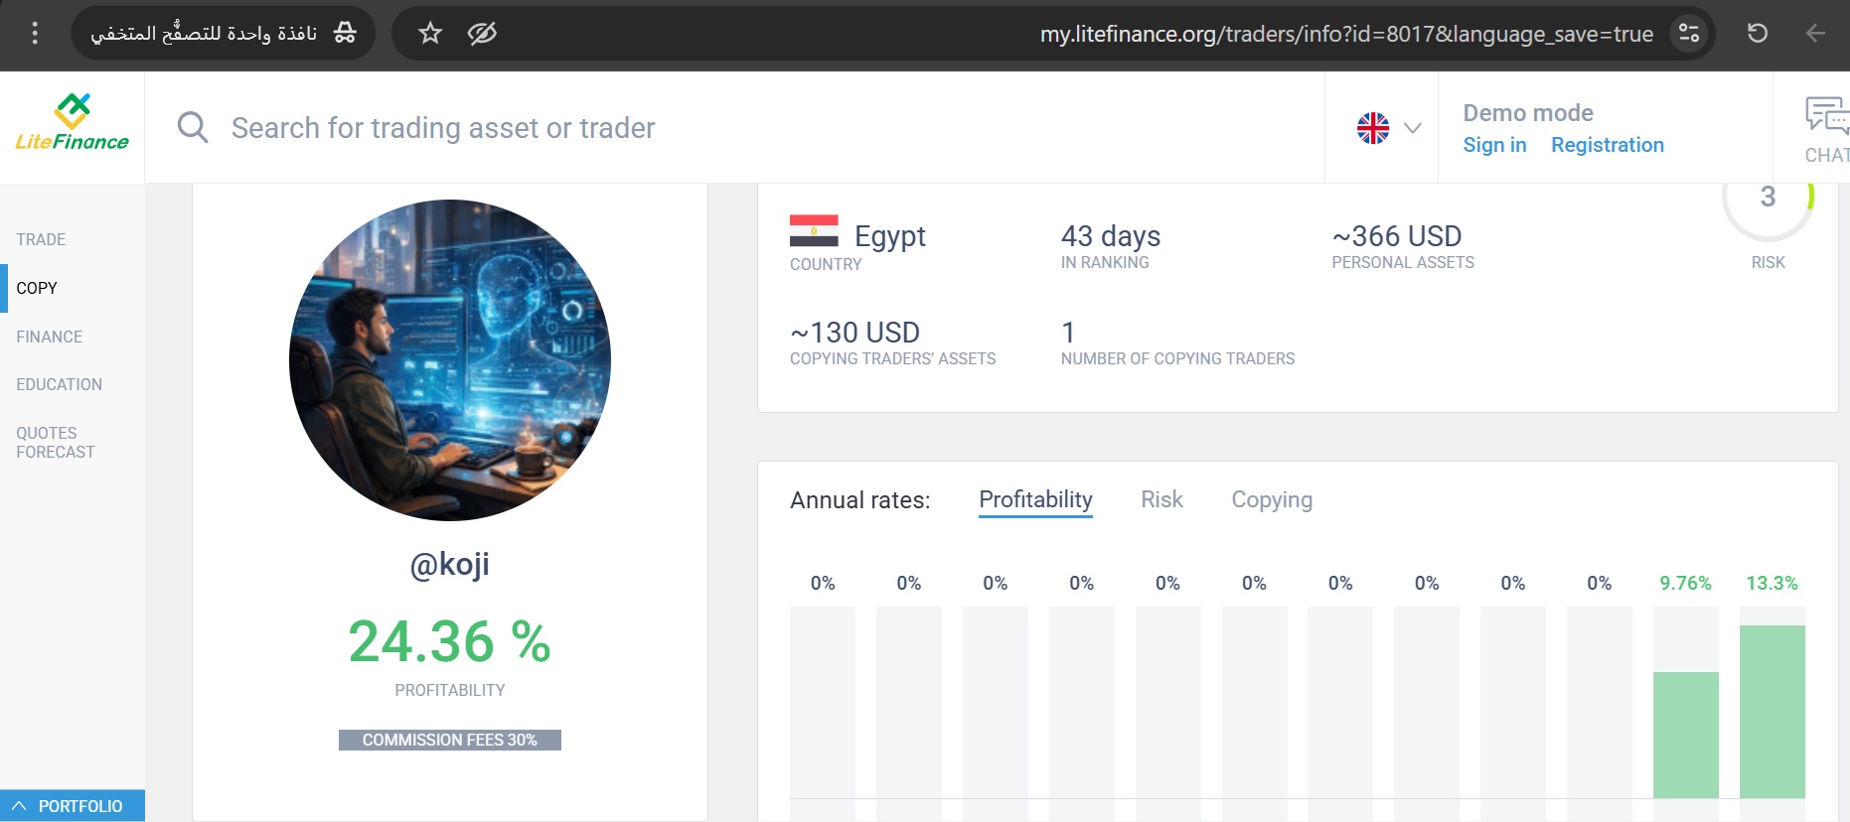Switch to the Risk annual rates tab
1850x822 pixels.
1161,499
